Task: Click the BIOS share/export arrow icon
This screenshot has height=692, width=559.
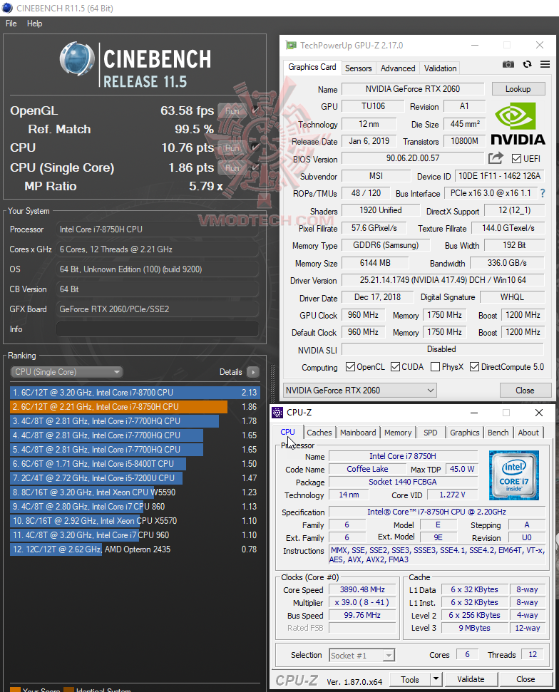Action: tap(496, 157)
